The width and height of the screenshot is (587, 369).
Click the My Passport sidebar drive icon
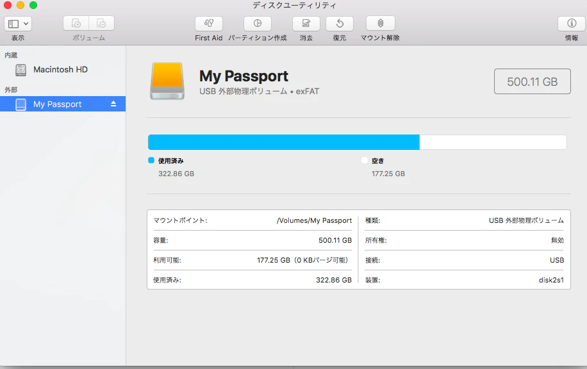tap(21, 104)
